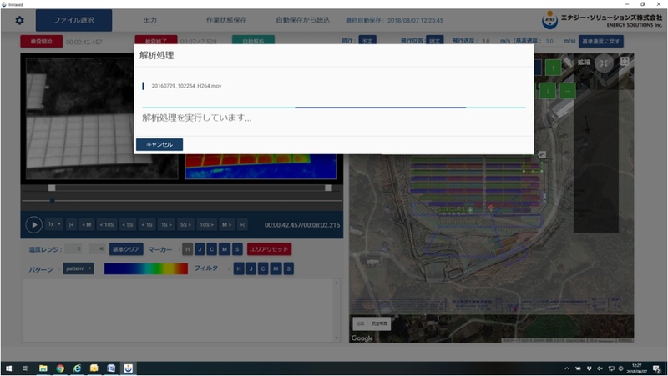668x376 pixels.
Task: Open Chrome from the Windows taskbar
Action: point(60,368)
